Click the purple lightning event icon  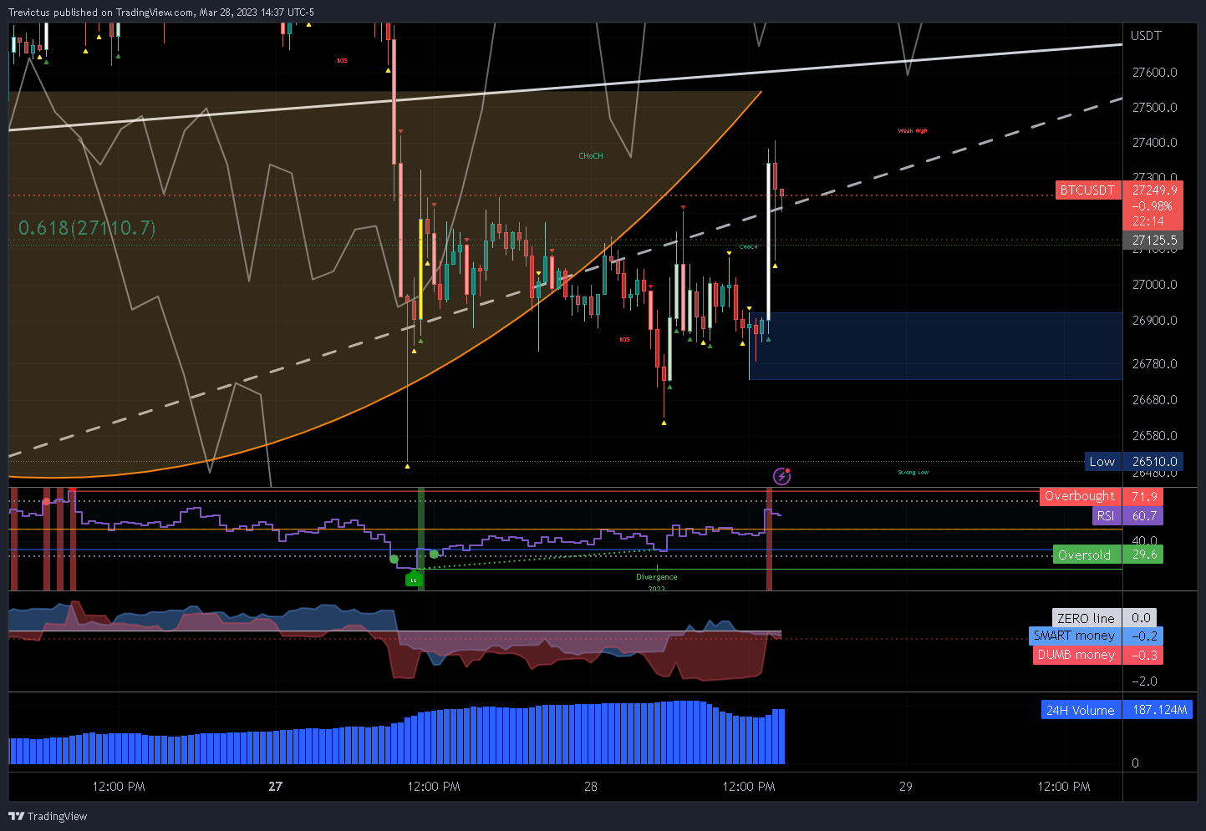tap(781, 476)
